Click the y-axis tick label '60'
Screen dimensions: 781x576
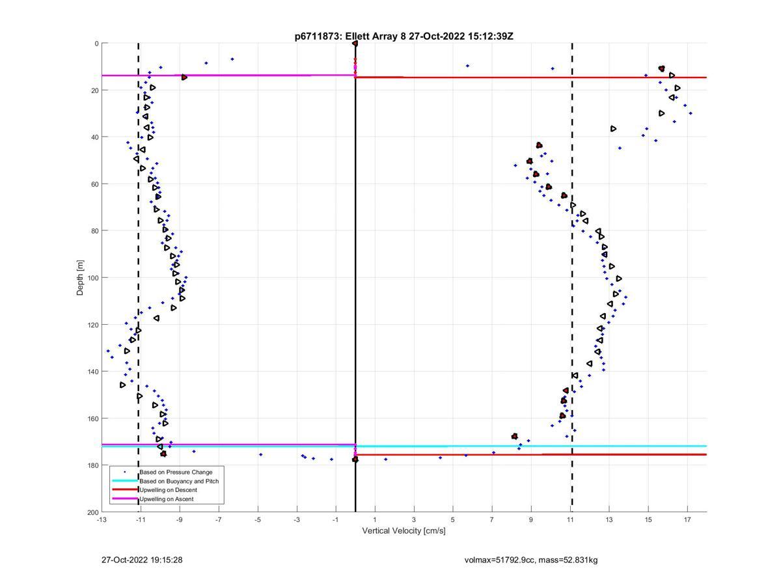point(94,184)
